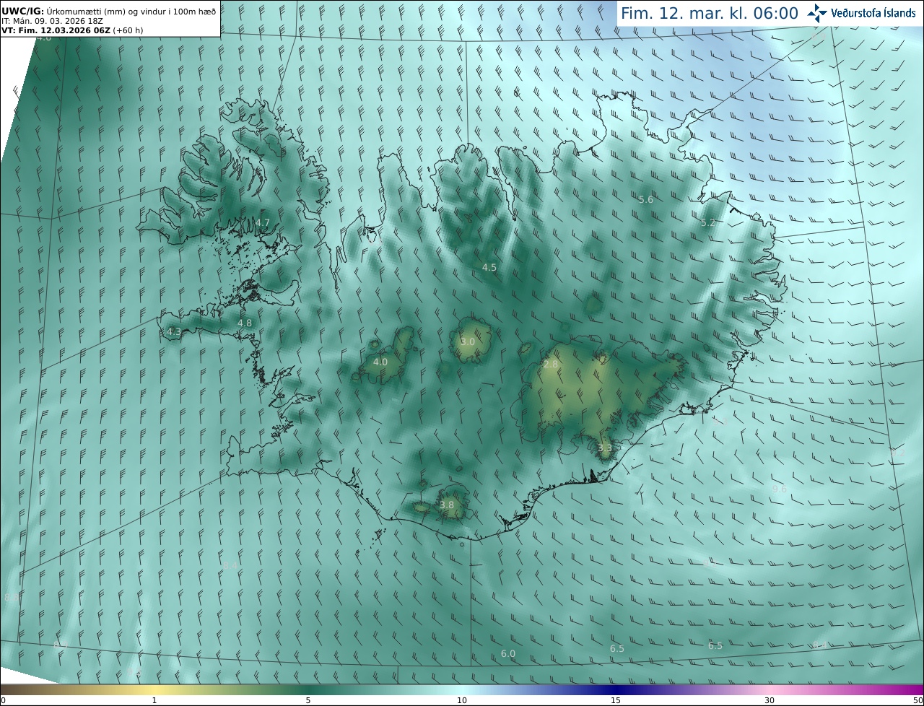Click the 4.8 value label on Snæfellsnes
This screenshot has width=924, height=706.
click(245, 323)
